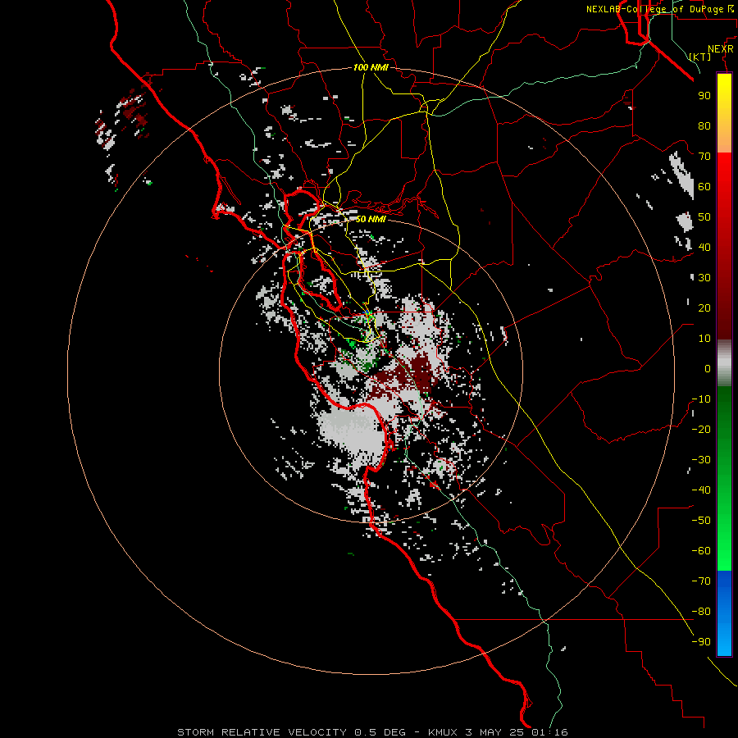
Task: Click the 0.5 DEG elevation text in the caption
Action: pos(380,732)
